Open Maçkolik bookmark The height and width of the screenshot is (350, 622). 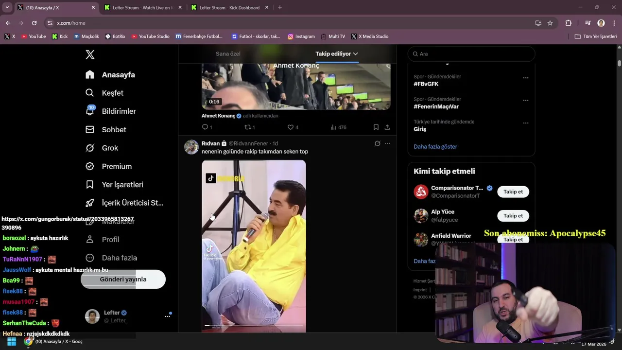tap(86, 36)
